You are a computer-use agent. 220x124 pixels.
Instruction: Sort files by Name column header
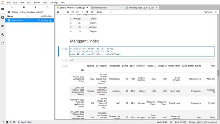(19, 16)
